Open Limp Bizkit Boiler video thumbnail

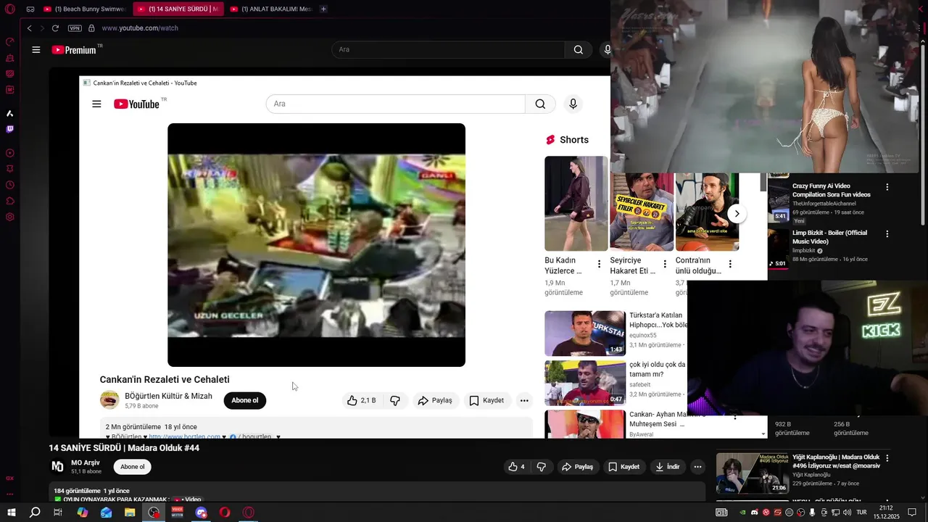778,249
